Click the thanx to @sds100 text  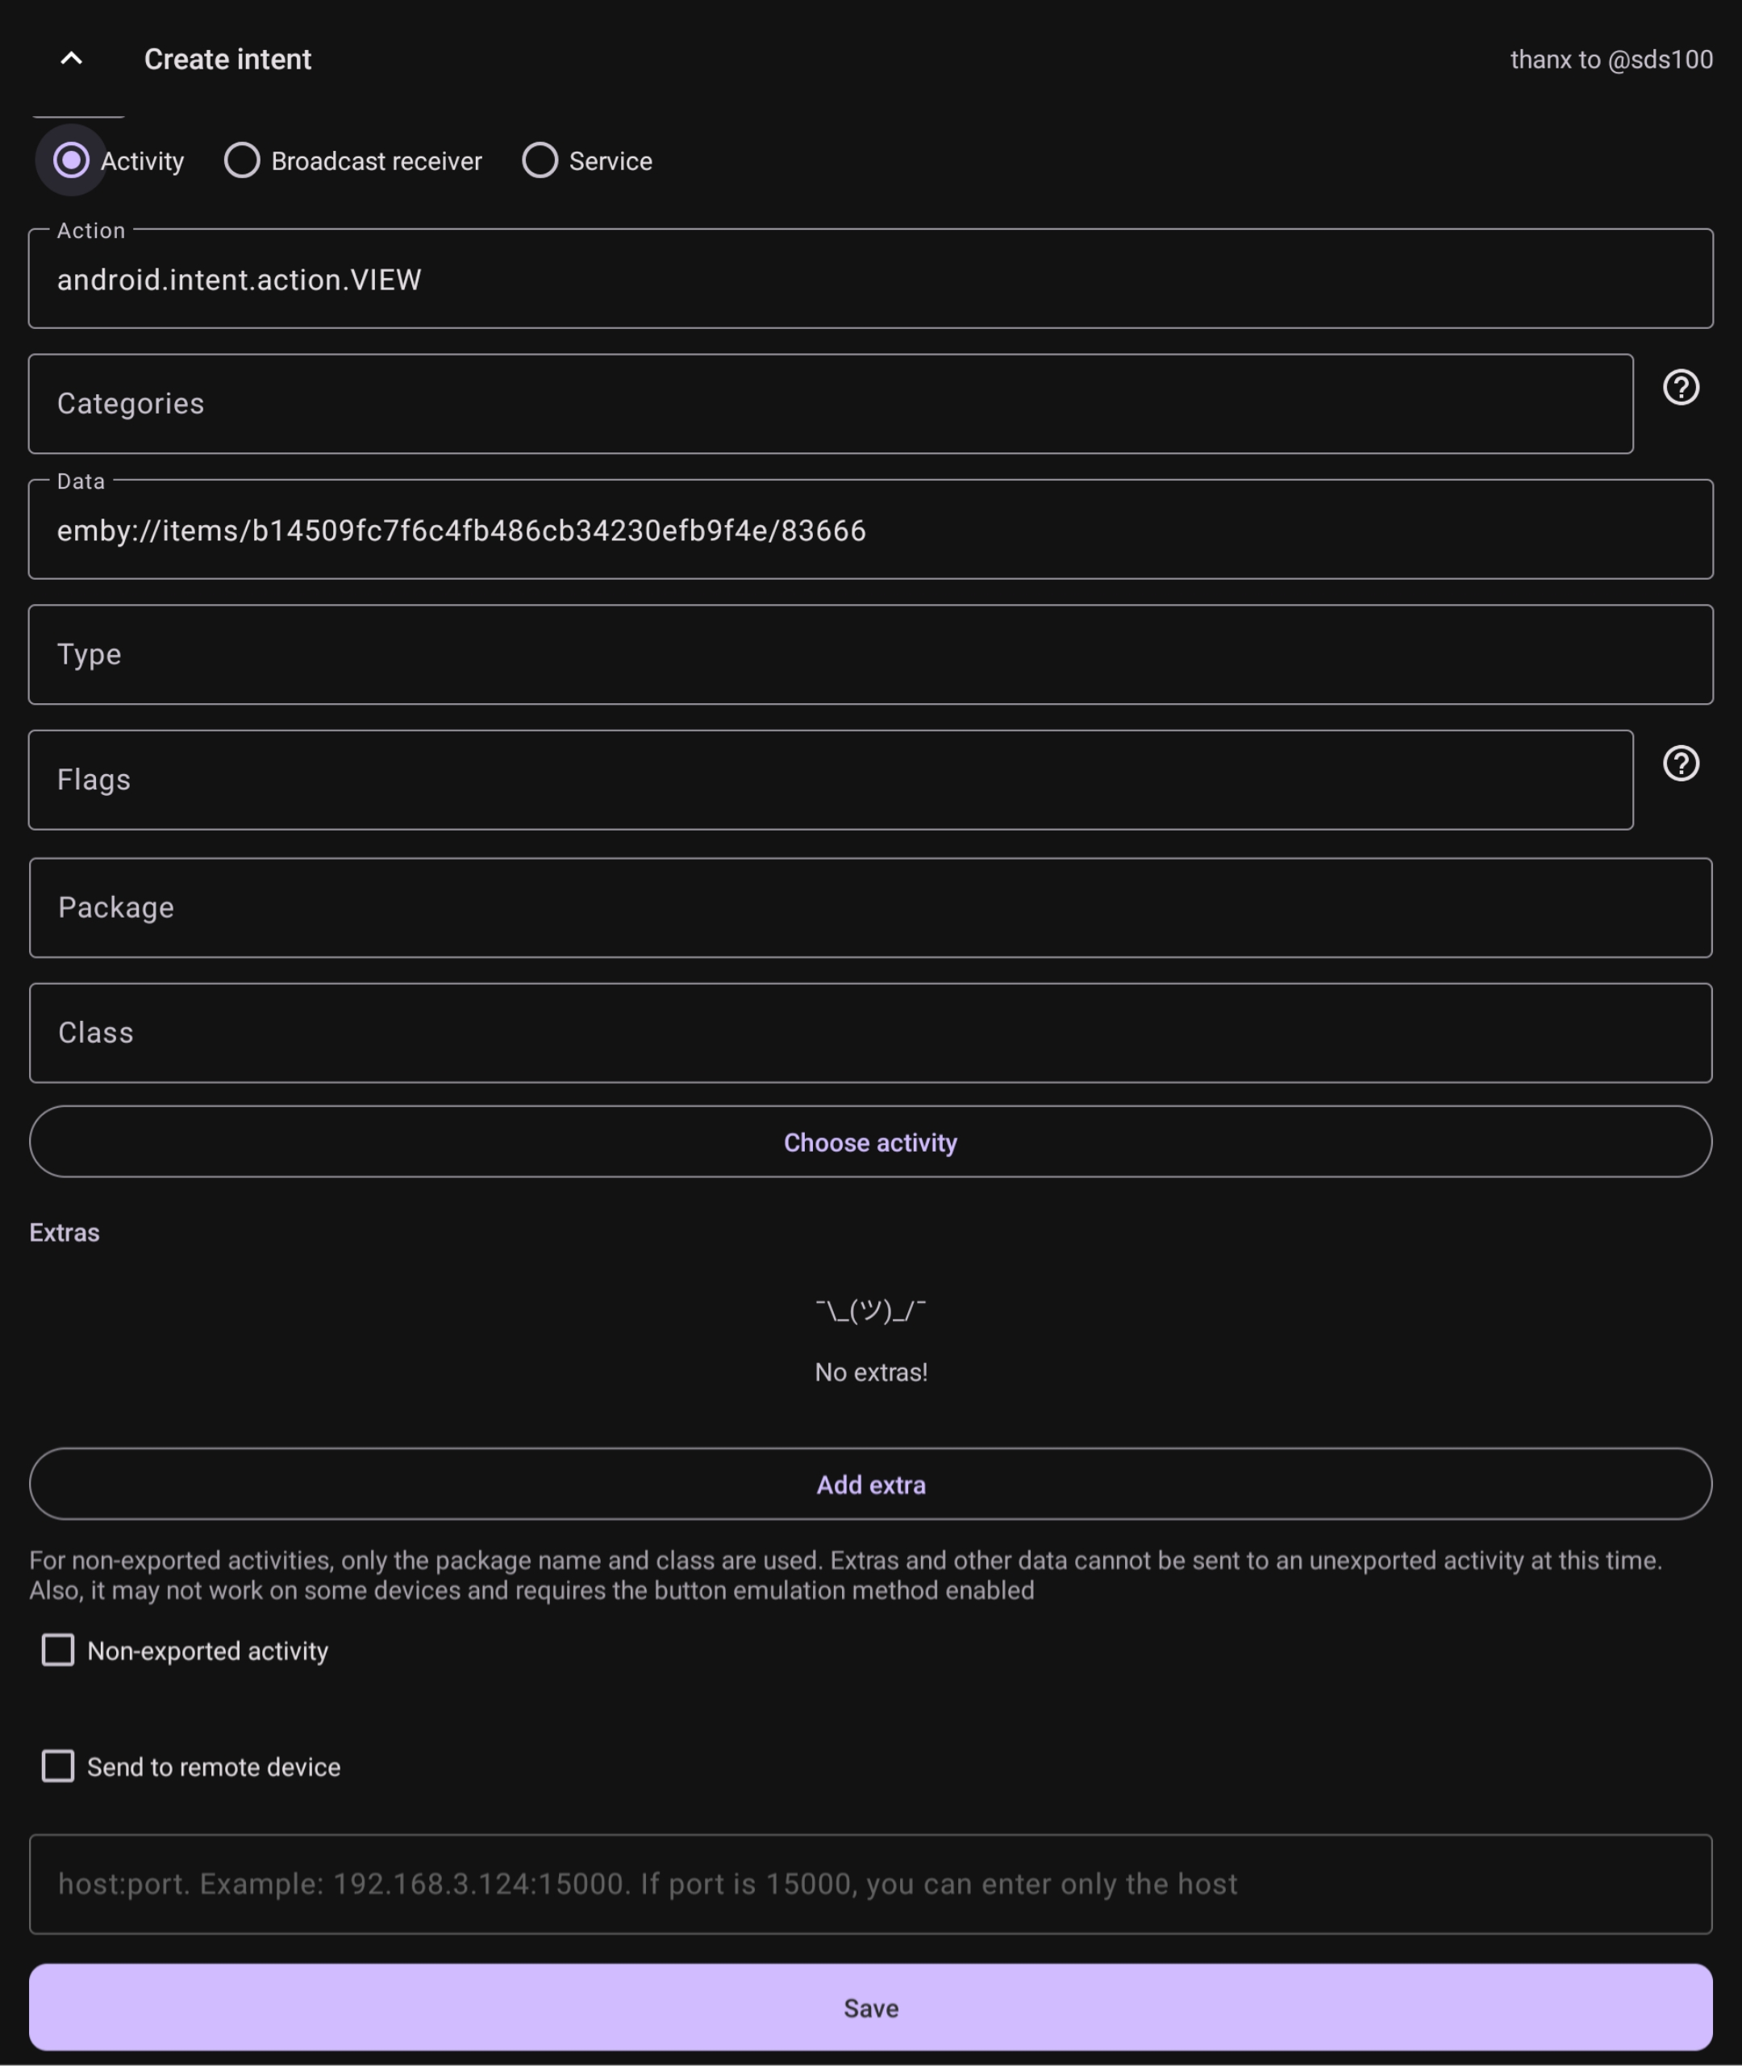(1611, 59)
